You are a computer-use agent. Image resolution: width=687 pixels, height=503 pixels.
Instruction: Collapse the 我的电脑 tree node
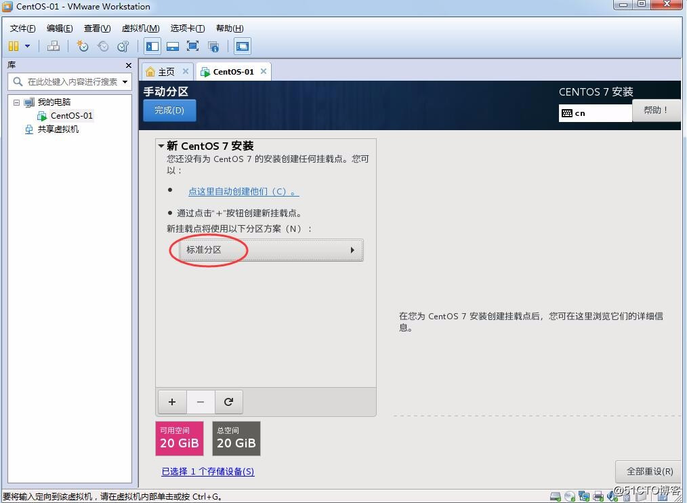(17, 102)
